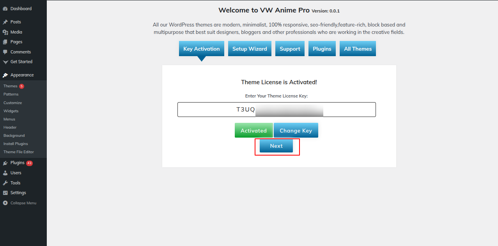The width and height of the screenshot is (498, 246).
Task: Click the Plugins plug icon
Action: click(5, 163)
